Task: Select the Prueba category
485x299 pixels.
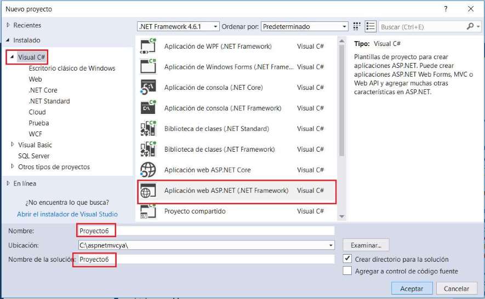Action: pos(39,123)
